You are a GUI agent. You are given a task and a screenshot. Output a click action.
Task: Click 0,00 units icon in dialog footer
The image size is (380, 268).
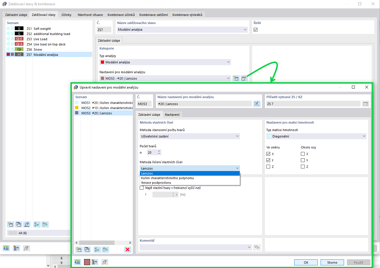[77, 262]
